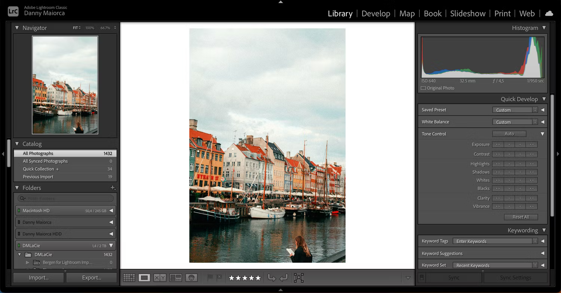
Task: Expand the Tone Control disclosure triangle
Action: click(x=543, y=134)
